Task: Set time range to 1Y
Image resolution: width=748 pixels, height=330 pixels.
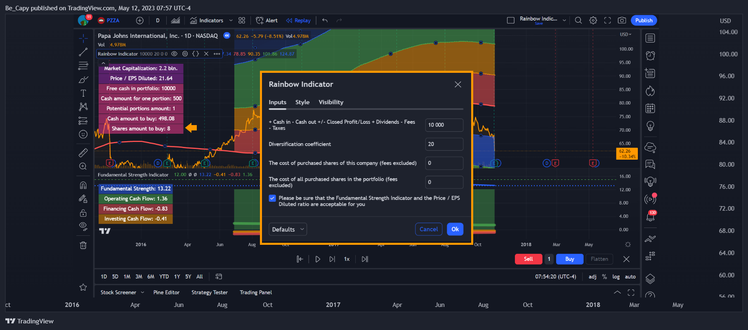Action: click(x=177, y=277)
